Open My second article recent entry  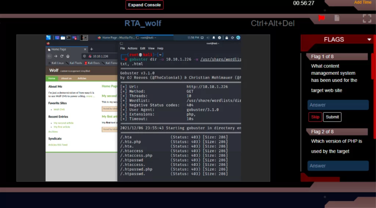[64, 123]
